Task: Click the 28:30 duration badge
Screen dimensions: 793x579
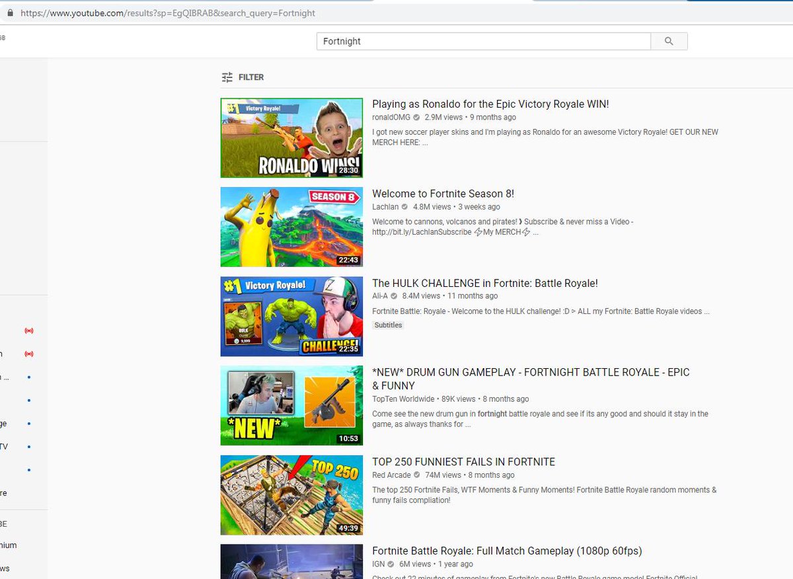Action: pyautogui.click(x=348, y=171)
